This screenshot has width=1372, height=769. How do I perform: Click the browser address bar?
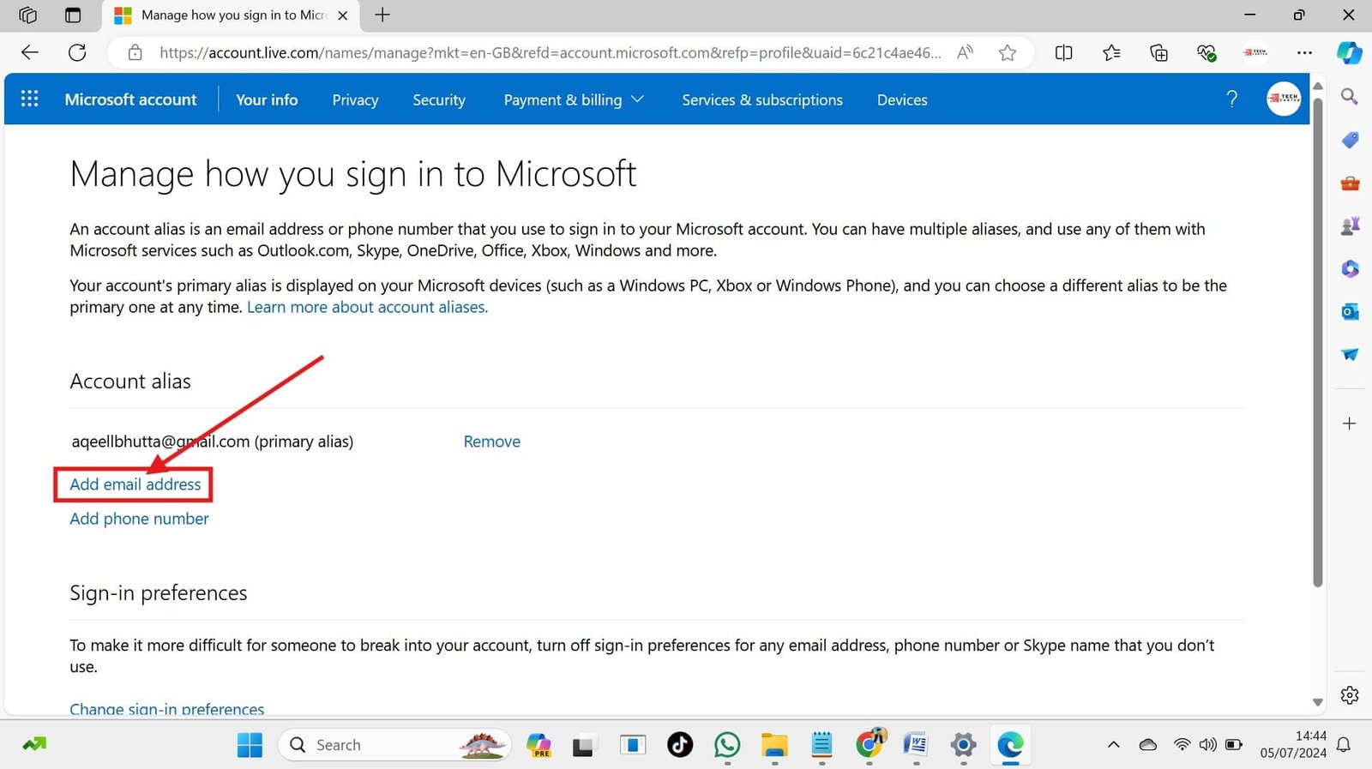[x=549, y=53]
